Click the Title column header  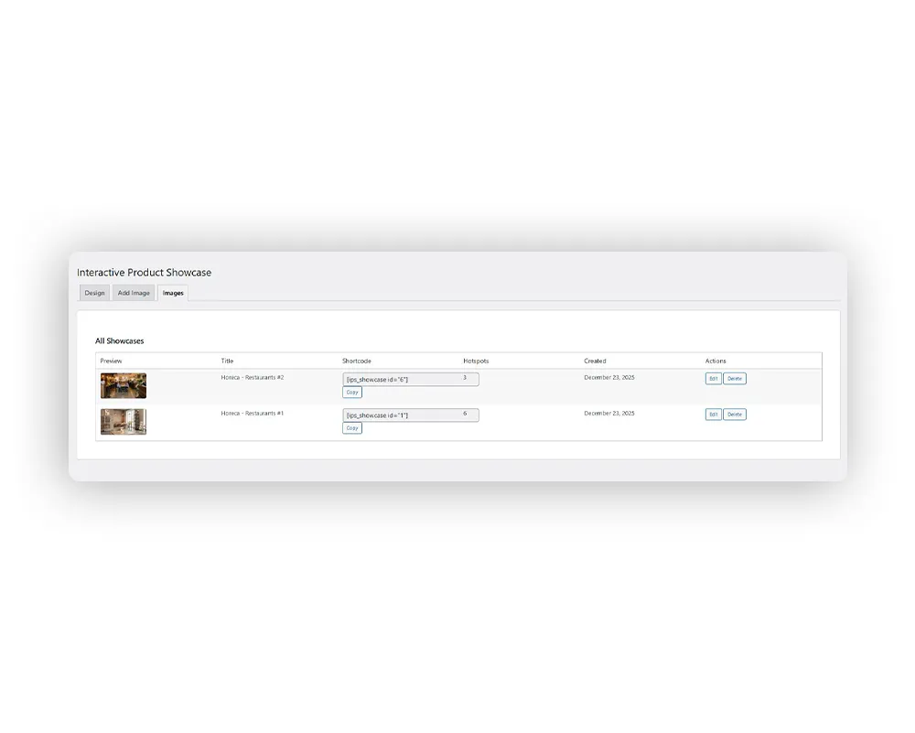[x=227, y=361]
